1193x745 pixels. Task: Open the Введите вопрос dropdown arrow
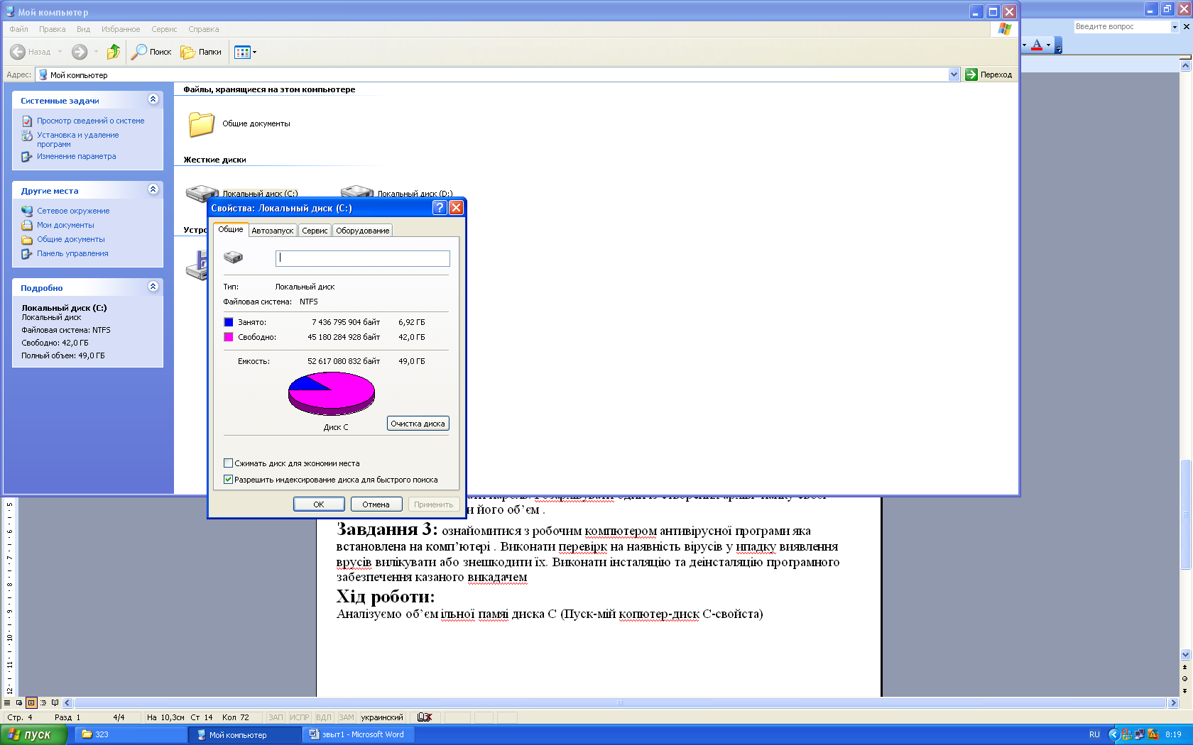pyautogui.click(x=1175, y=26)
